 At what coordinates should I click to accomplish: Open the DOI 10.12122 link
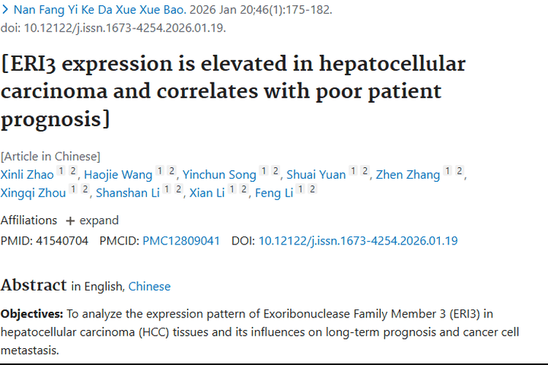(x=358, y=241)
